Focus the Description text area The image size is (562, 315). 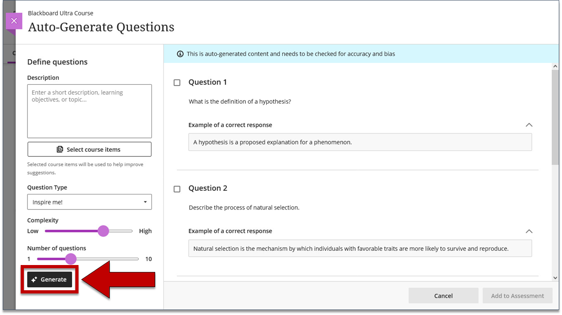coord(90,111)
